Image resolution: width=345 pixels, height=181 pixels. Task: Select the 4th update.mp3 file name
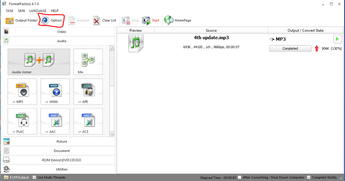pyautogui.click(x=211, y=38)
